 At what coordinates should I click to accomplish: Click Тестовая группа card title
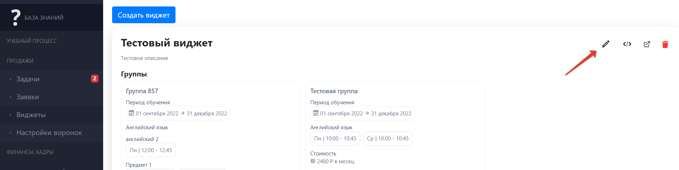click(334, 91)
